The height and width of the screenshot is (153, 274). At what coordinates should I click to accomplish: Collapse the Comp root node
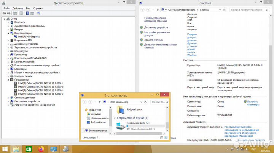pos(5,19)
